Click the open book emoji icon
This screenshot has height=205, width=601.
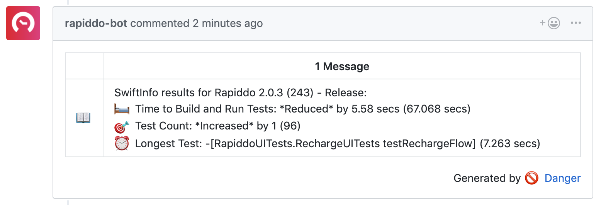point(83,118)
